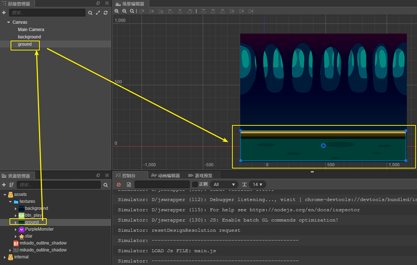
Task: Expand the star texture asset
Action: tap(16, 236)
